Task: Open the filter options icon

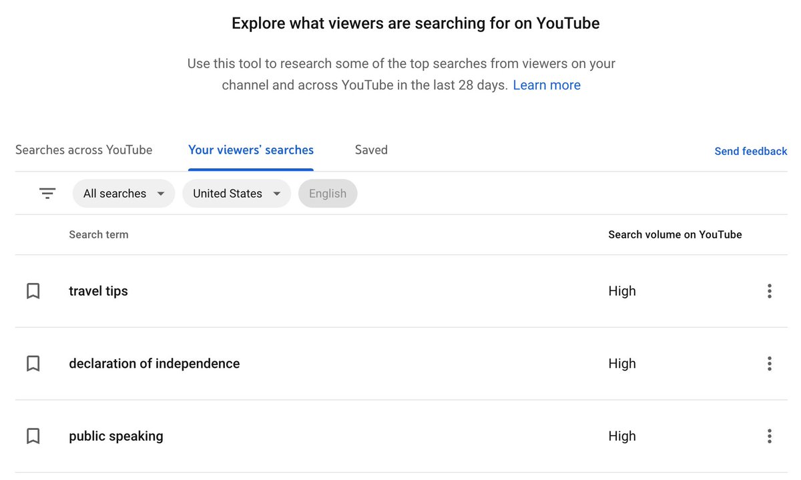Action: click(x=47, y=194)
